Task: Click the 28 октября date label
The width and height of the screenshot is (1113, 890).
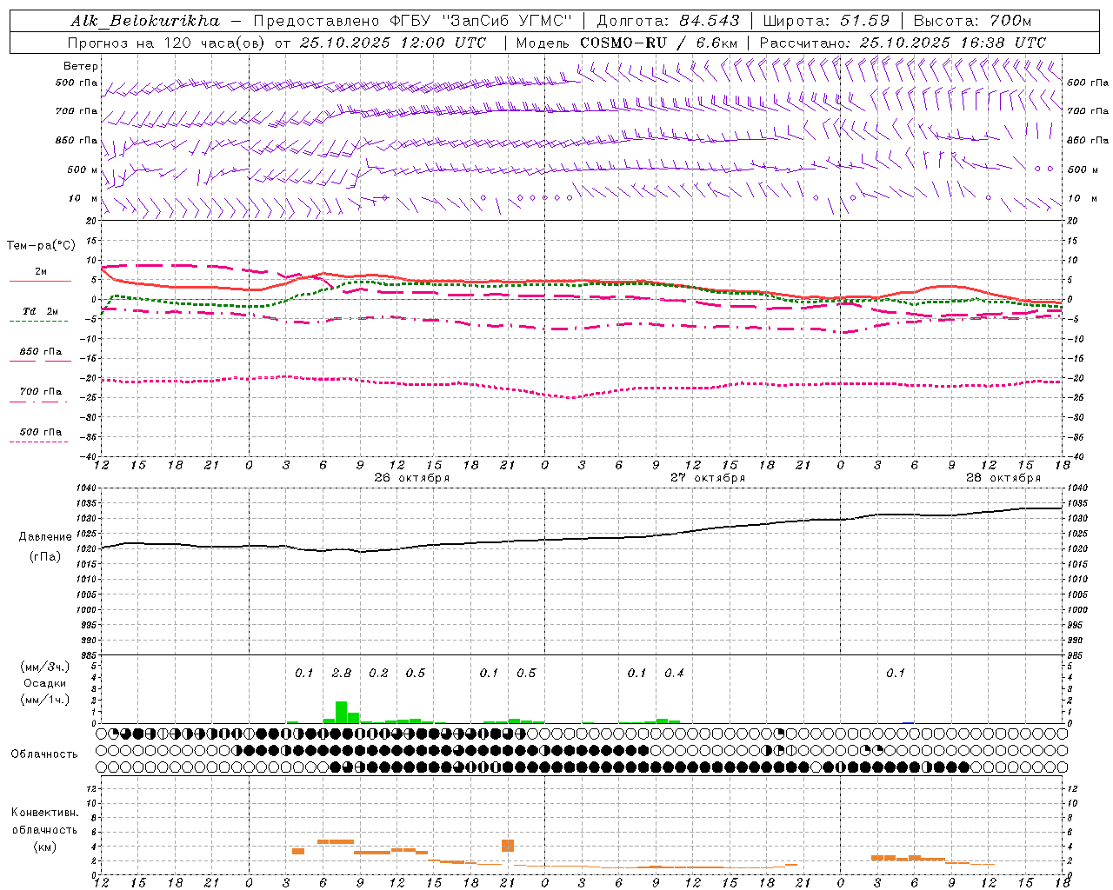Action: coord(1003,478)
